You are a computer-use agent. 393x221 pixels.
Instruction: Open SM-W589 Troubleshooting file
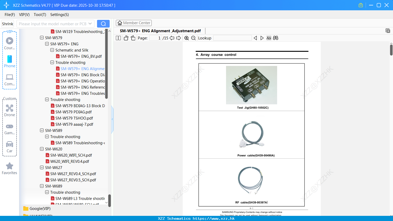(x=78, y=143)
